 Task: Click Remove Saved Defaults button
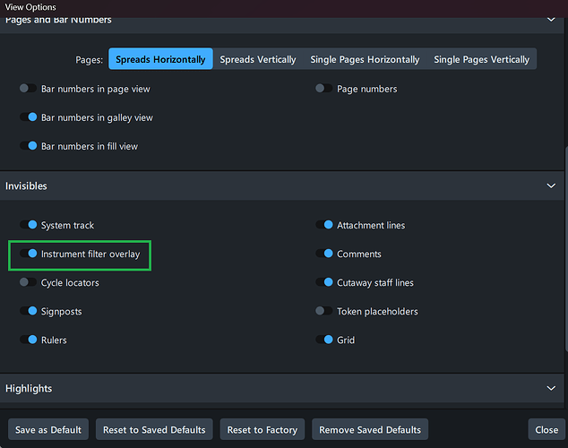(370, 430)
